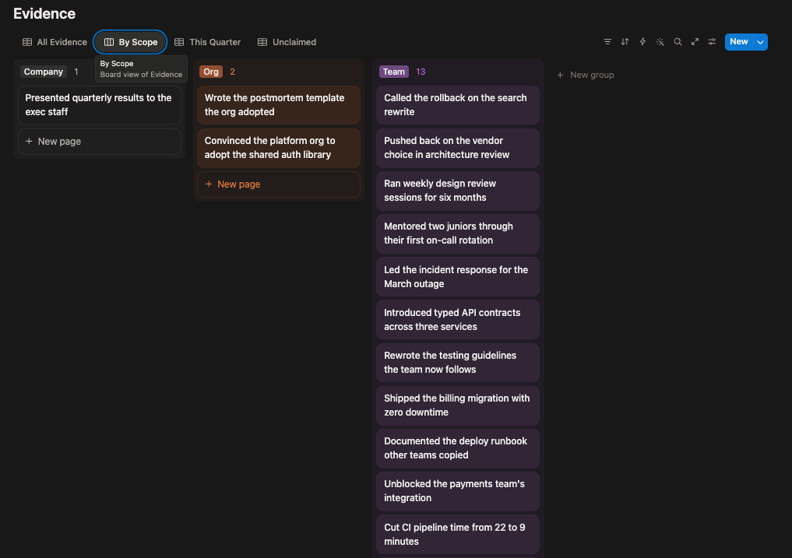Viewport: 792px width, 558px height.
Task: Click the Evidence database title
Action: pos(44,14)
